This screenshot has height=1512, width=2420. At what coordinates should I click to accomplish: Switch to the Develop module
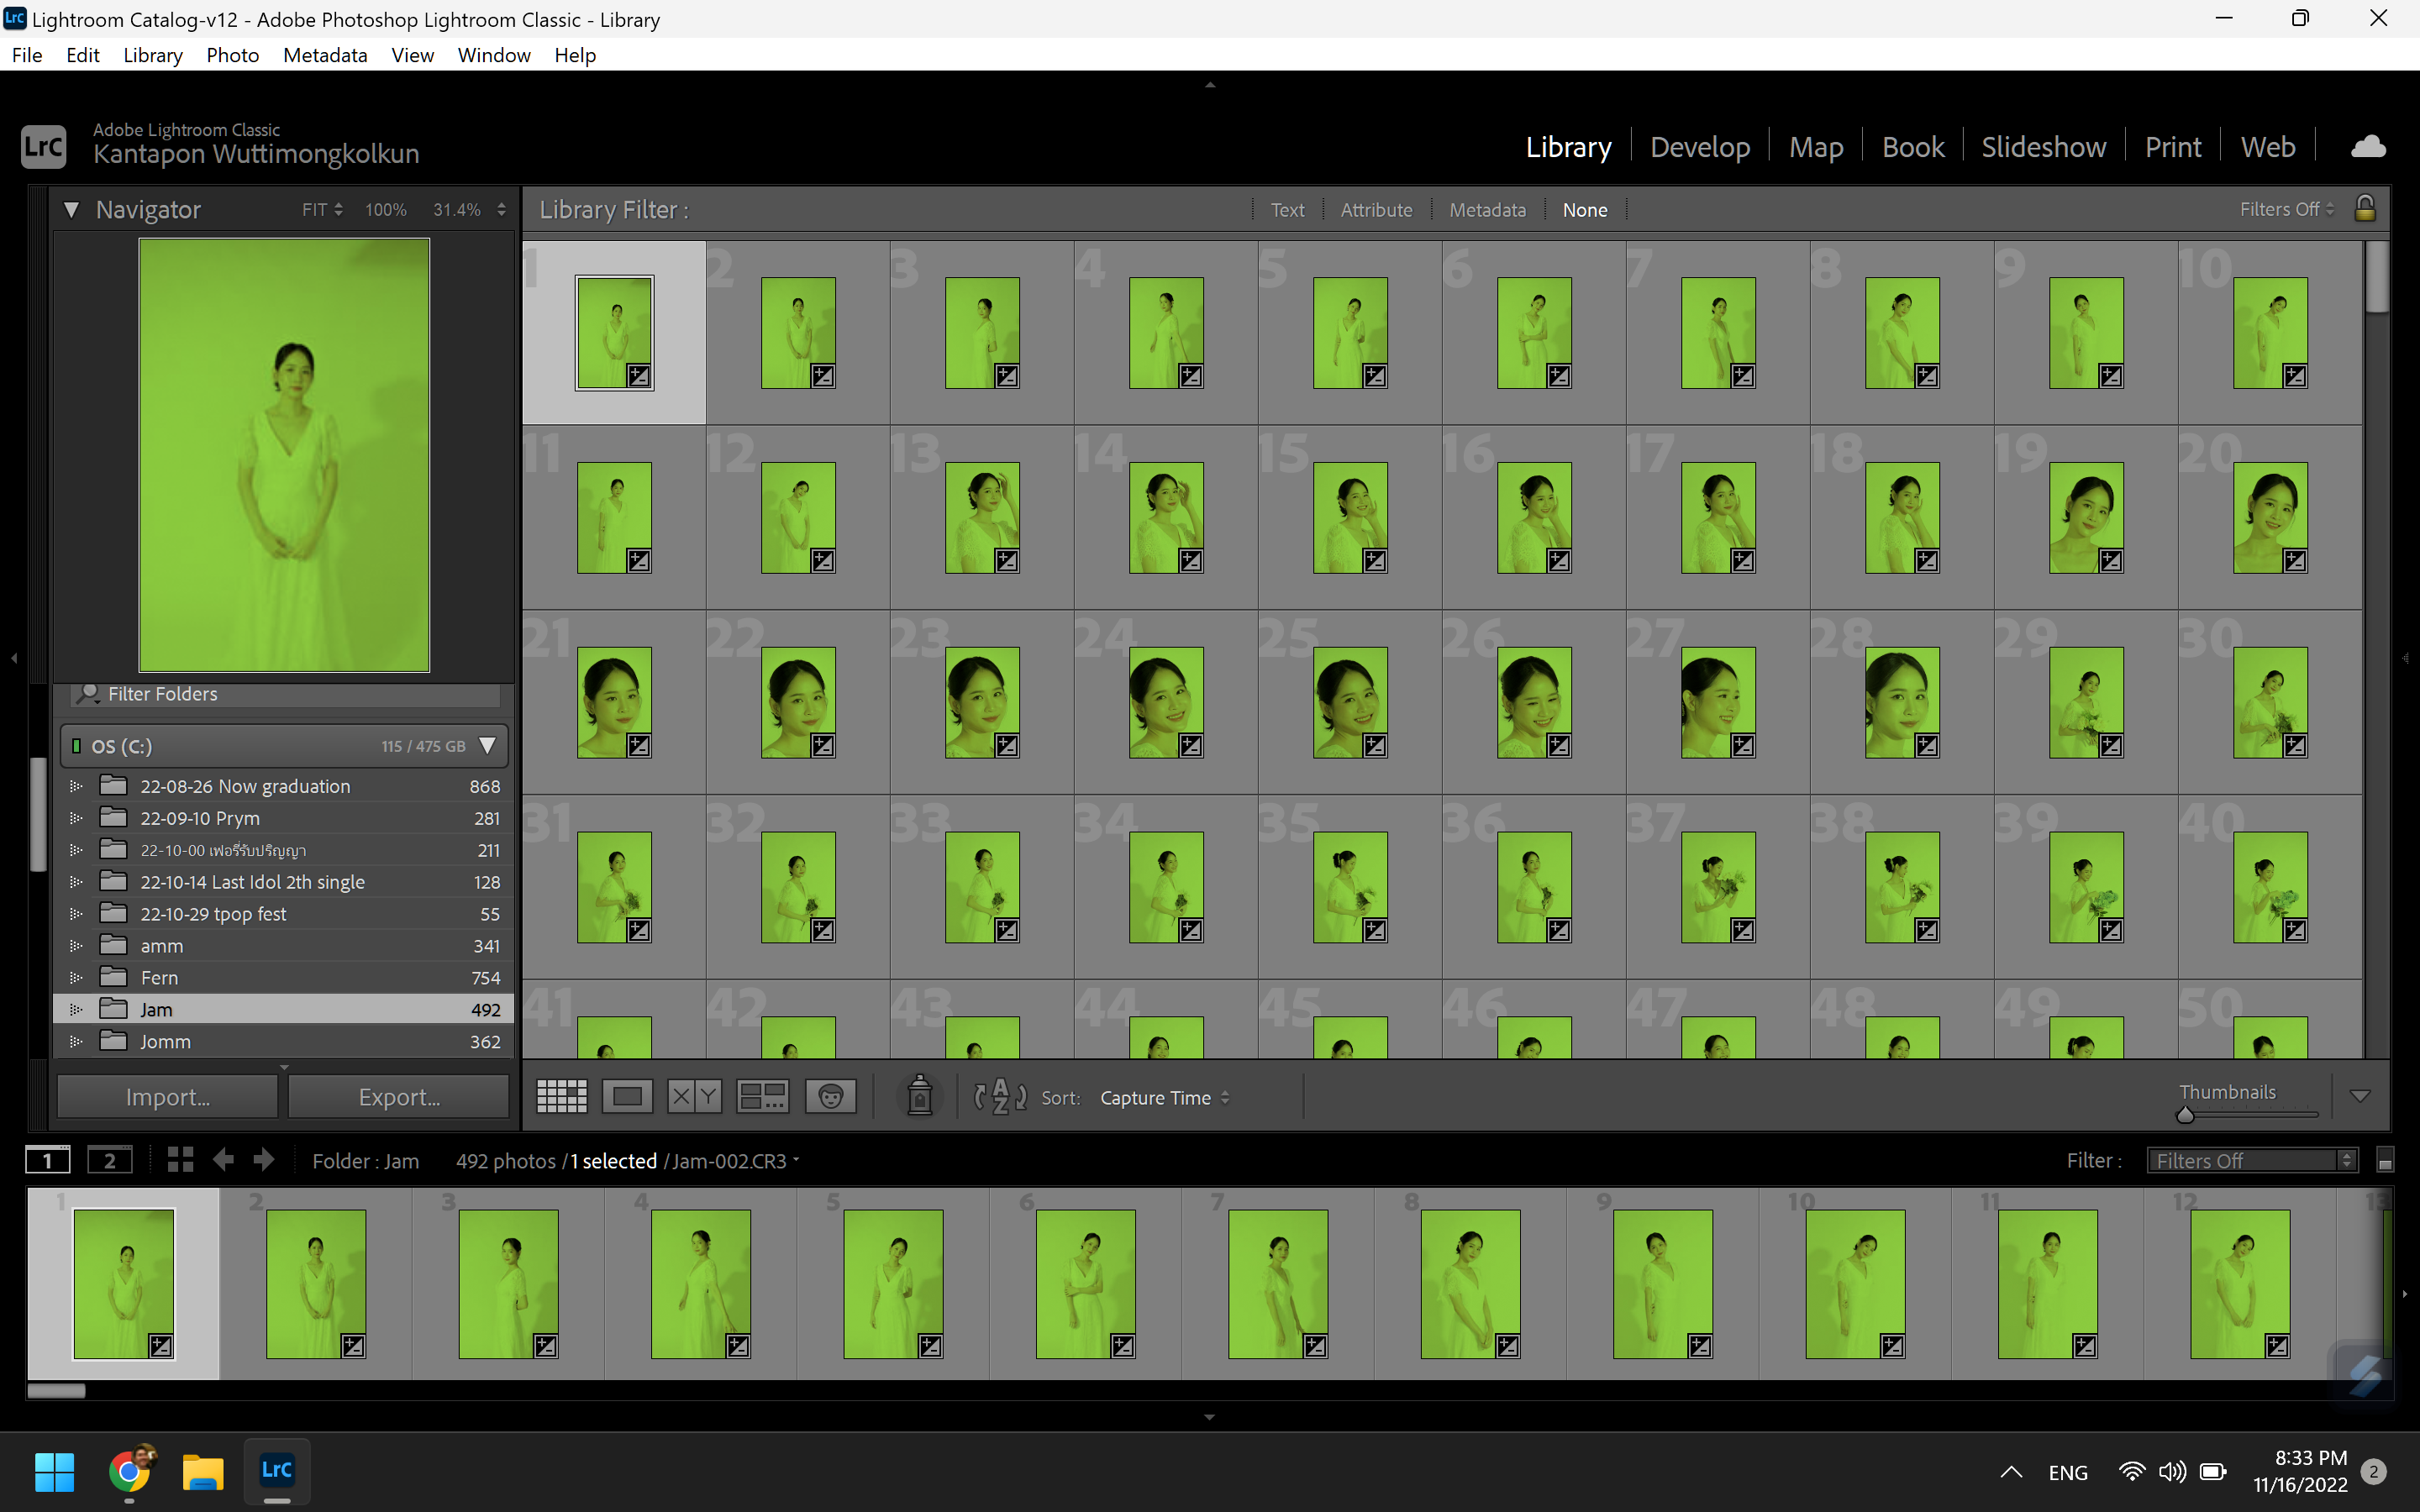[x=1700, y=146]
